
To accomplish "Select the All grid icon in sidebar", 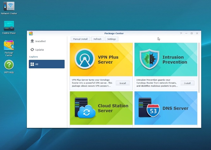I will click(32, 64).
